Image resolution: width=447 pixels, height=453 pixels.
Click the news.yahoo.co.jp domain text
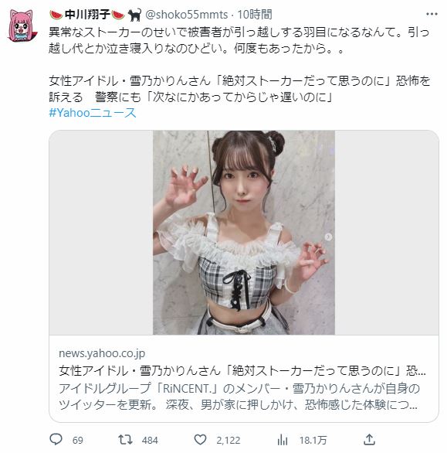pos(102,353)
